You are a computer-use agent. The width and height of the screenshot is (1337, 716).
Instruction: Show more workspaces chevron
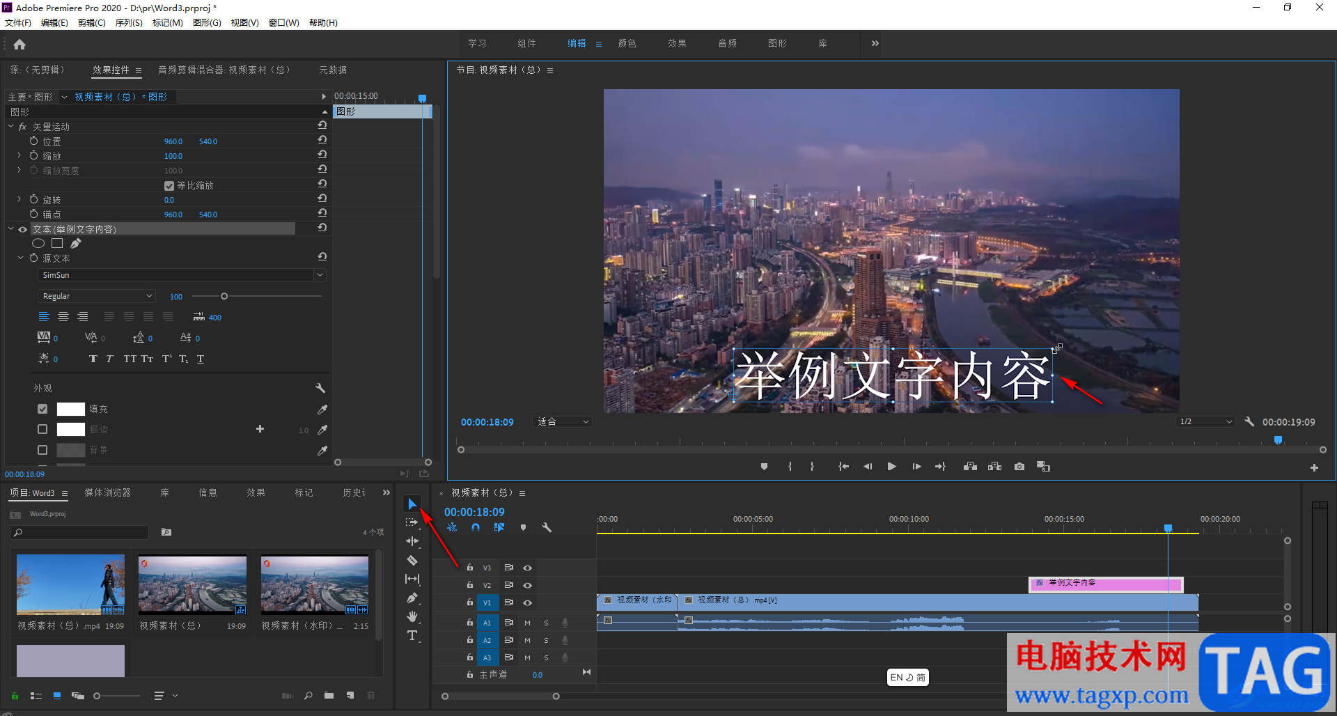pyautogui.click(x=875, y=43)
